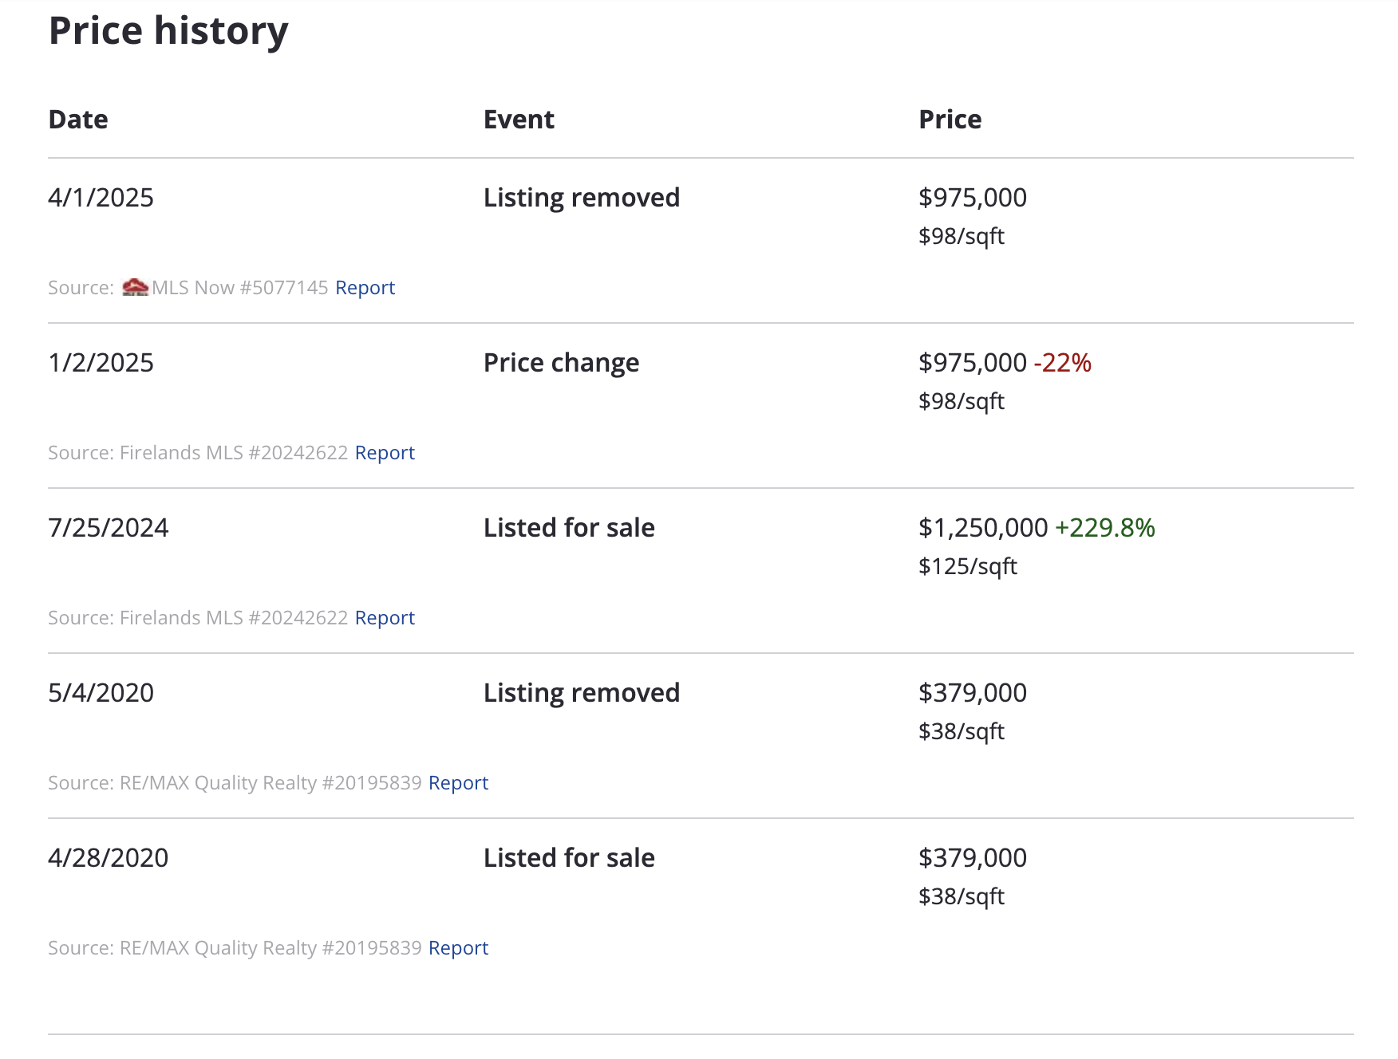Select $98/sqft in the 4/1/2025 row

(x=962, y=236)
